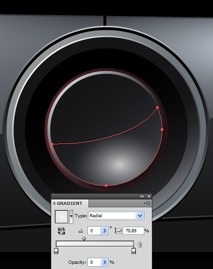Image resolution: width=213 pixels, height=269 pixels.
Task: Click the aspect ratio icon
Action: click(x=118, y=231)
